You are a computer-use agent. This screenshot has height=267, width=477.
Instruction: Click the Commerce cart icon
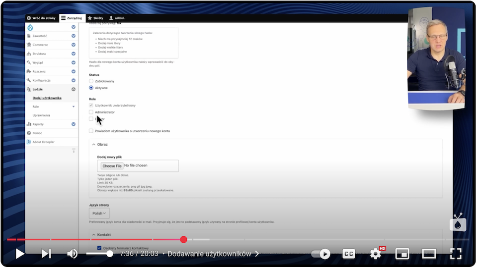[x=29, y=45]
